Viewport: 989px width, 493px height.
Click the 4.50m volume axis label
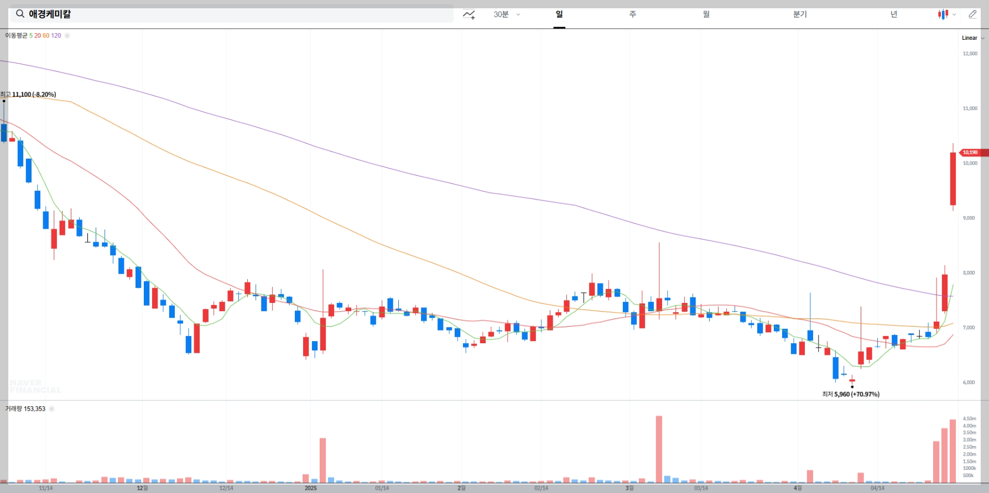pos(969,419)
